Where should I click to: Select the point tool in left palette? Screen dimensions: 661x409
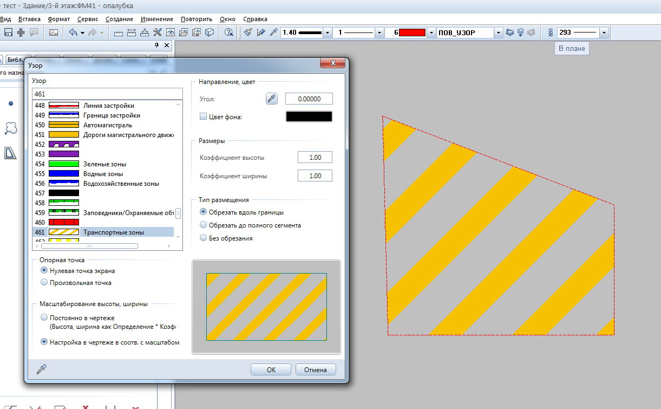pos(11,103)
